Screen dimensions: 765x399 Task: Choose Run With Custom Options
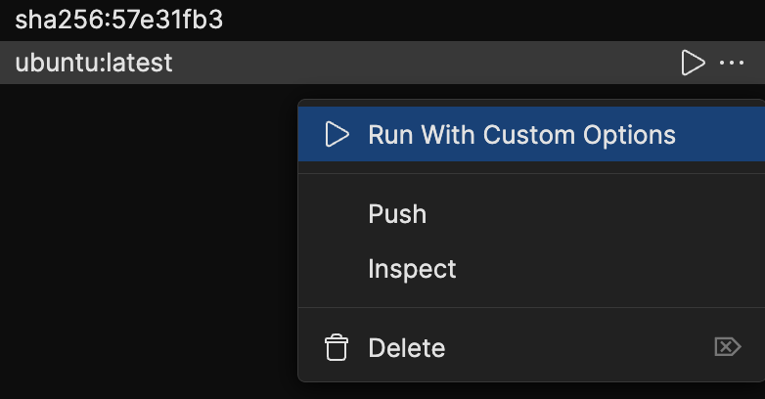pyautogui.click(x=520, y=134)
